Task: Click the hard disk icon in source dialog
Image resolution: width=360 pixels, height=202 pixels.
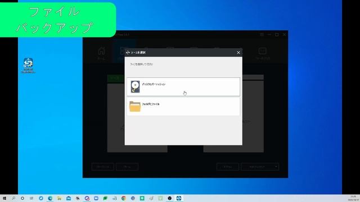Action: [x=135, y=86]
